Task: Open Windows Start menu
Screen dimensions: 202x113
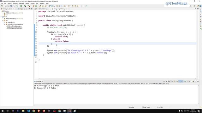Action: pos(3,111)
